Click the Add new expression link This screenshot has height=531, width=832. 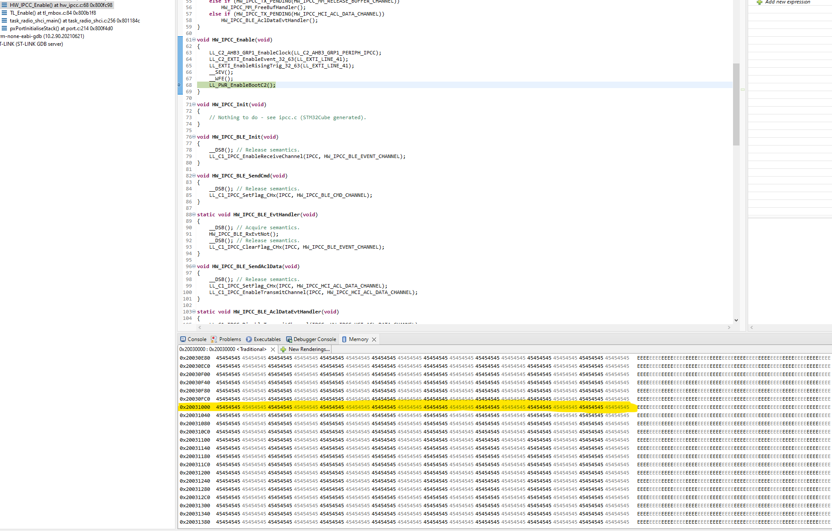pyautogui.click(x=787, y=2)
